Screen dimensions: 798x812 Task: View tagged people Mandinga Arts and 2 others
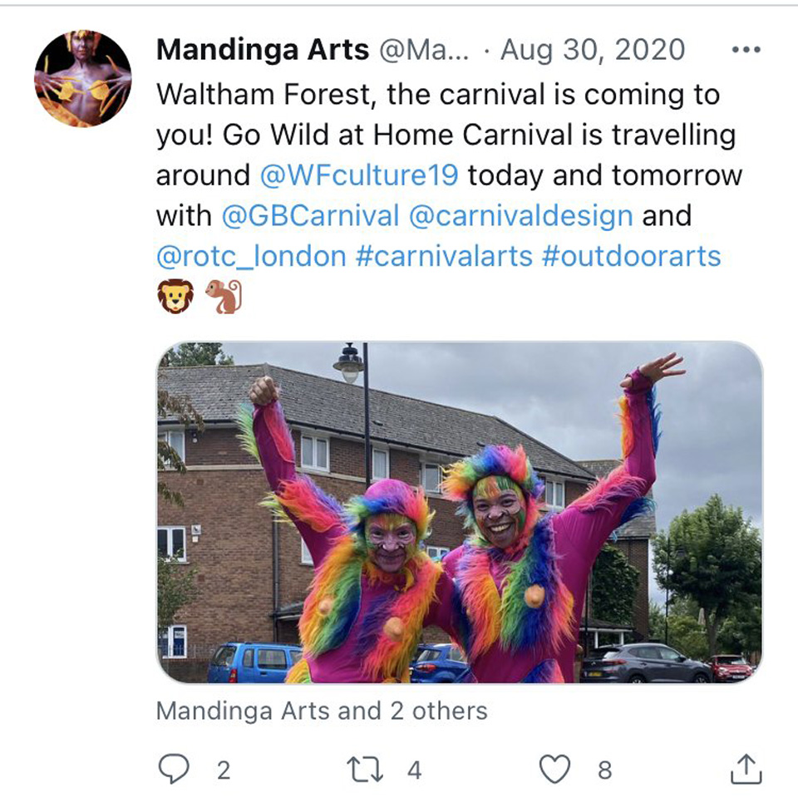pyautogui.click(x=322, y=711)
